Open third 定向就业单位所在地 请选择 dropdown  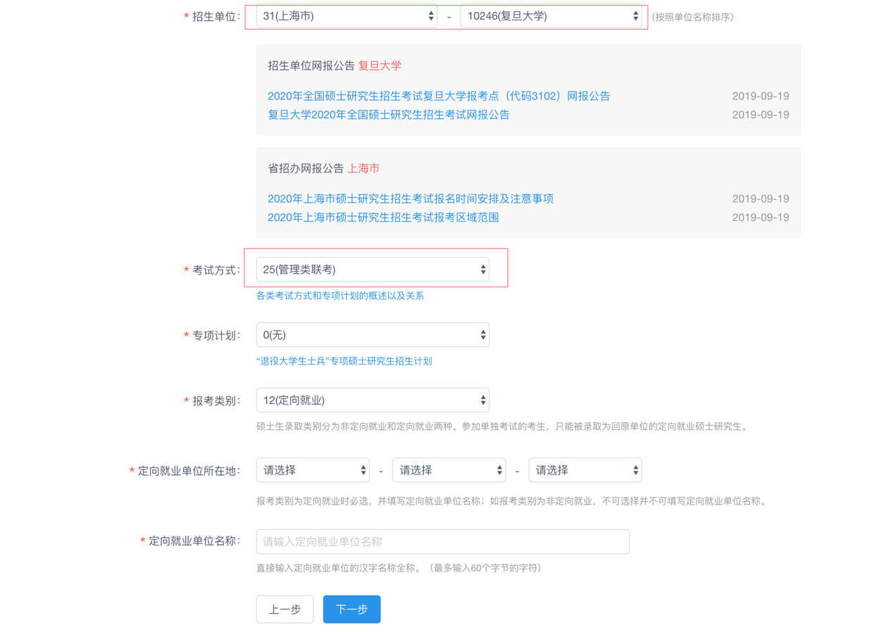coord(585,470)
